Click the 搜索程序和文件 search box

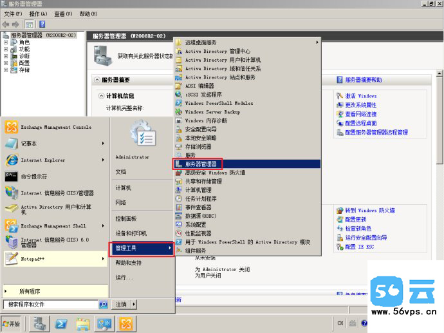[x=50, y=304]
